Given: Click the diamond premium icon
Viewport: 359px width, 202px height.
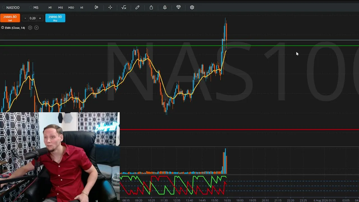Looking at the screenshot, I should tap(178, 7).
